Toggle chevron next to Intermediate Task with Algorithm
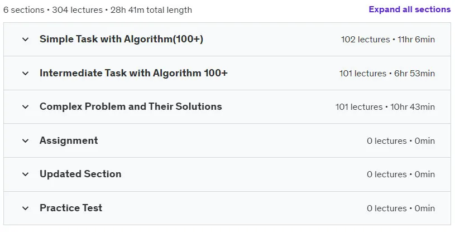Image resolution: width=455 pixels, height=233 pixels. (x=26, y=73)
